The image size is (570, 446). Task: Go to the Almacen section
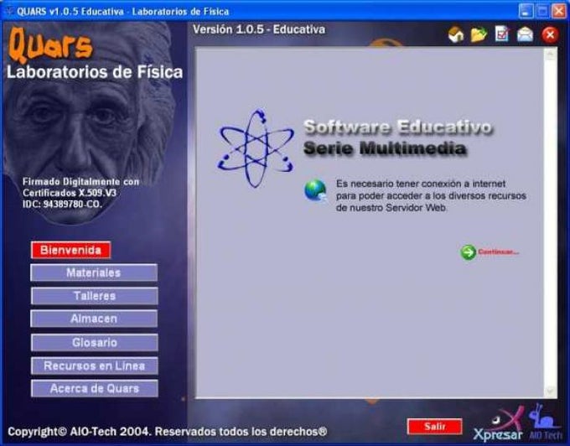[x=94, y=319]
